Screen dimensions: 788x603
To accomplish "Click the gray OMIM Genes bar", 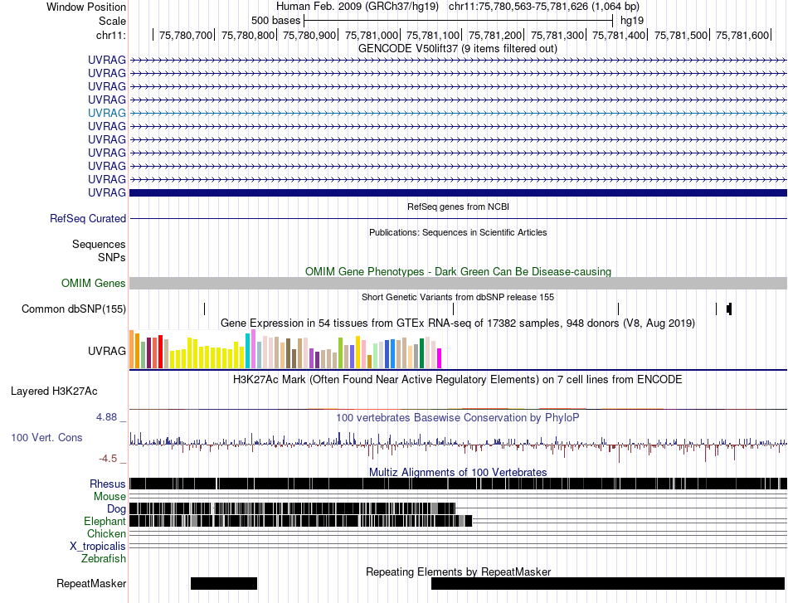I will [x=458, y=283].
